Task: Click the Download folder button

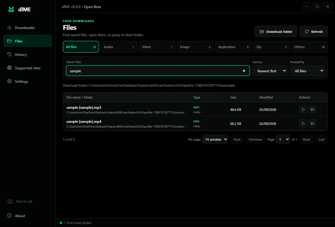Action: click(276, 32)
